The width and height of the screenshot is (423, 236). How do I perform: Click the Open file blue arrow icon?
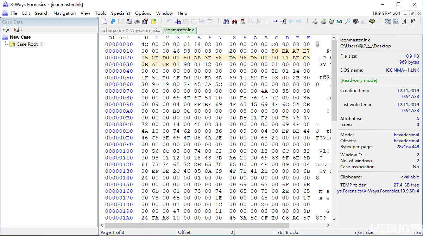113,21
